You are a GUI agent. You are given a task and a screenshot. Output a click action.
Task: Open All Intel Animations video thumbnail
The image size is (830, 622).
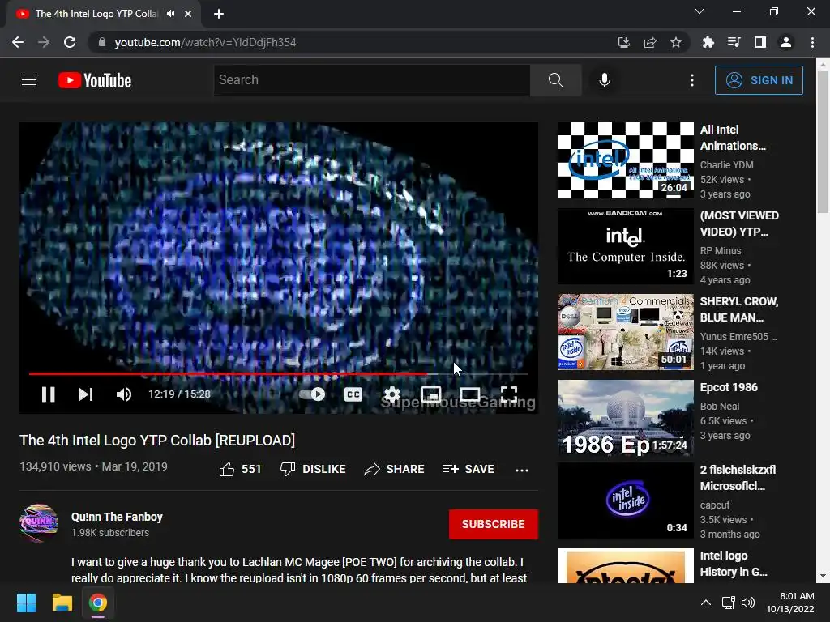(x=626, y=160)
